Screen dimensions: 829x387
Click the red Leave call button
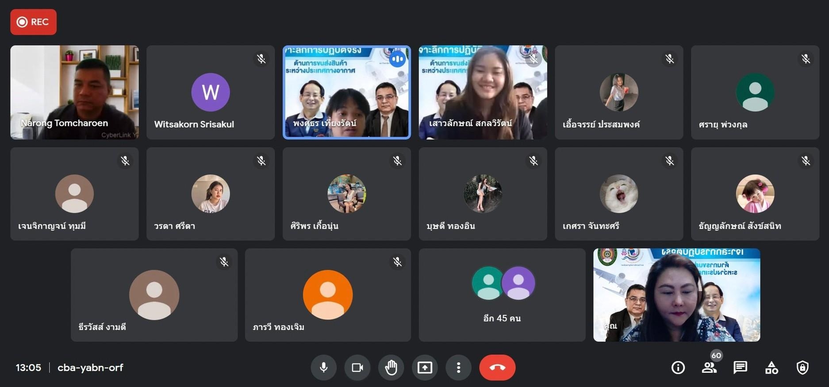[x=497, y=368]
